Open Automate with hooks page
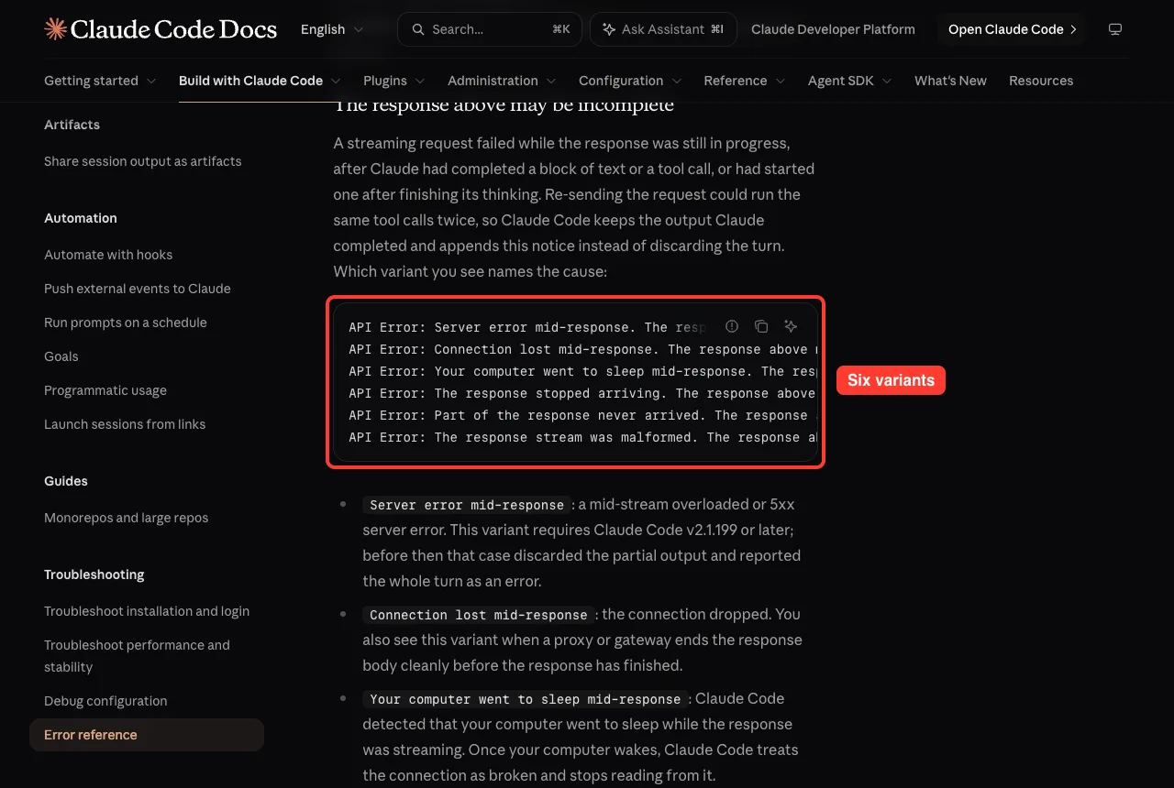Screen dimensions: 1174x788 coord(108,255)
